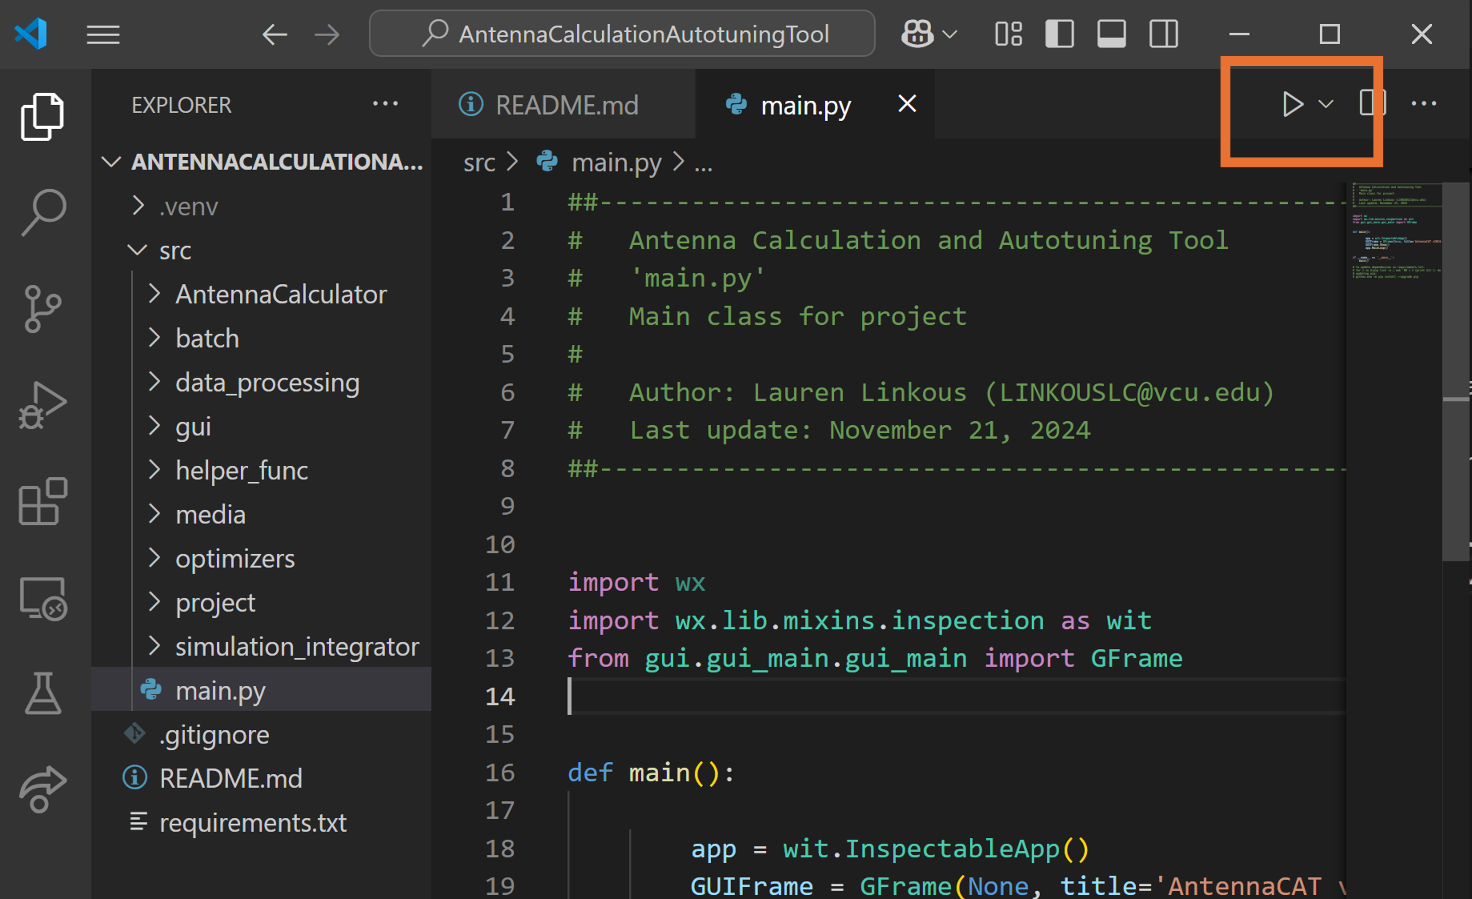This screenshot has height=899, width=1472.
Task: Run the Python file with play button
Action: pos(1292,104)
